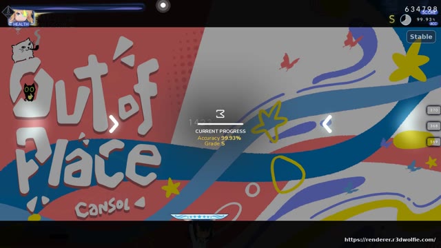Click the HEALTH label
The image size is (441, 248).
(x=21, y=24)
